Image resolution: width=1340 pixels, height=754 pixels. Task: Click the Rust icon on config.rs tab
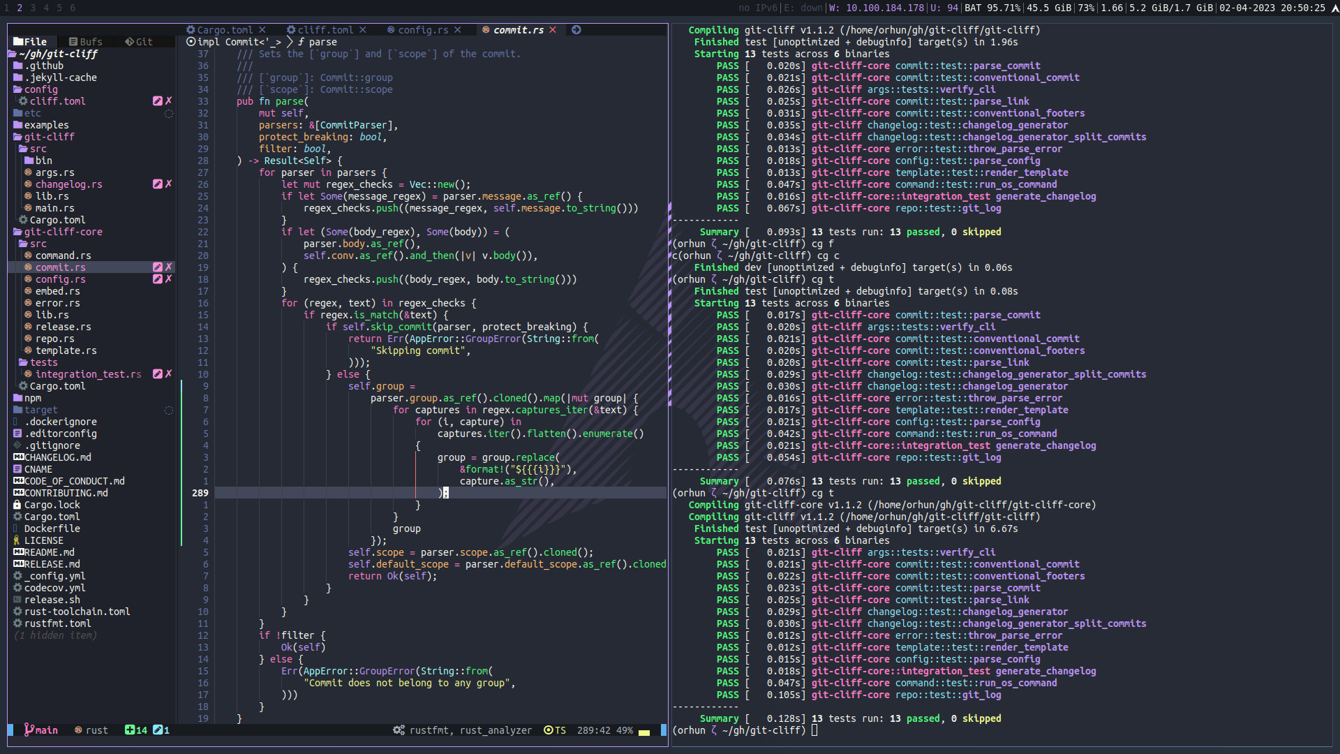coord(391,30)
